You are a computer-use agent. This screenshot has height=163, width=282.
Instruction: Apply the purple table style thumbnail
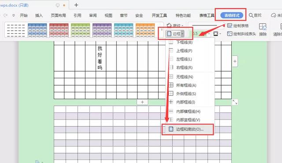pos(102,30)
